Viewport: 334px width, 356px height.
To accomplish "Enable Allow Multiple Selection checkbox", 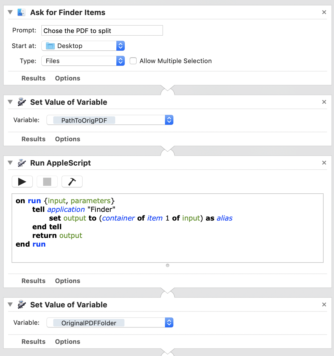I will coord(133,61).
